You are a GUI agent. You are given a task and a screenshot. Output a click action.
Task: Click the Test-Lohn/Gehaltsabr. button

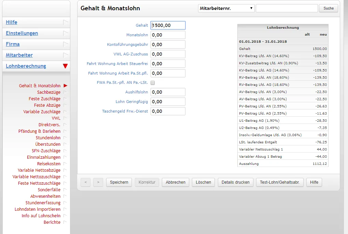tap(280, 182)
